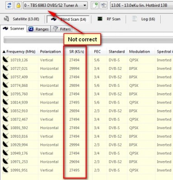Screen dimensions: 173x180
Task: Click Polarization cell of 10719,126 row
Action: (x=47, y=60)
